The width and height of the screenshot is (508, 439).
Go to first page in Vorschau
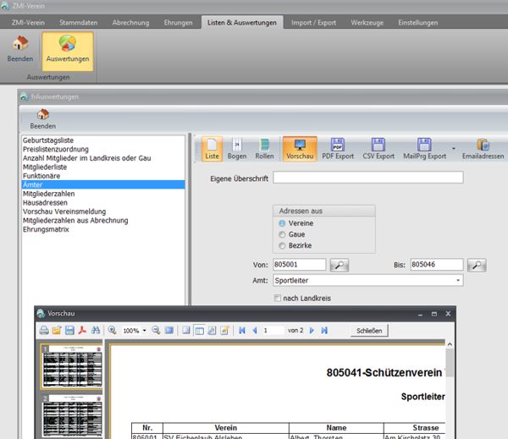pyautogui.click(x=241, y=331)
